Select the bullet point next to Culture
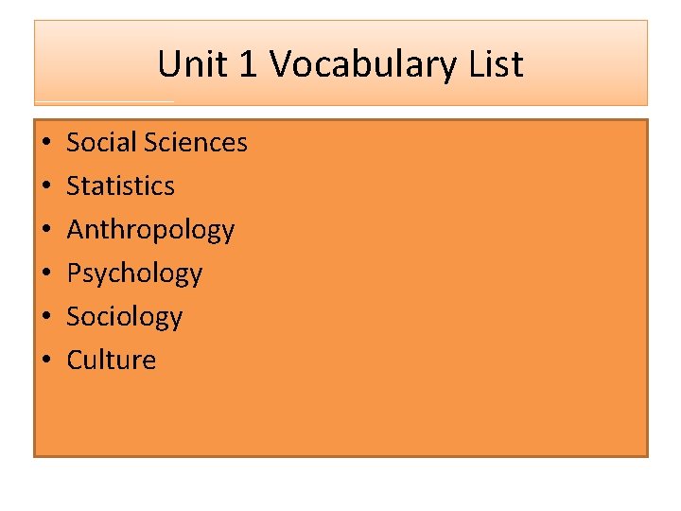This screenshot has width=681, height=511. pos(45,361)
